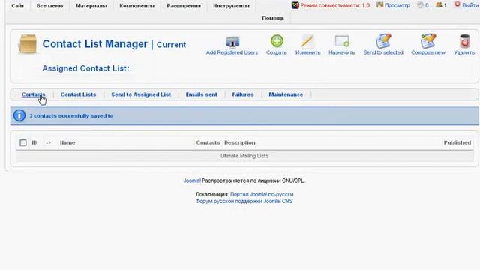Click the Просмотр link in top bar
This screenshot has width=480, height=270.
pos(397,5)
